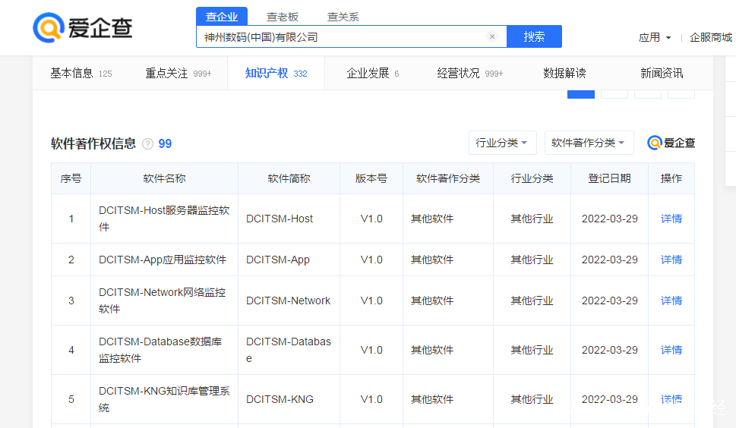Open the 应用 dropdown menu
This screenshot has height=428, width=736.
click(x=655, y=37)
